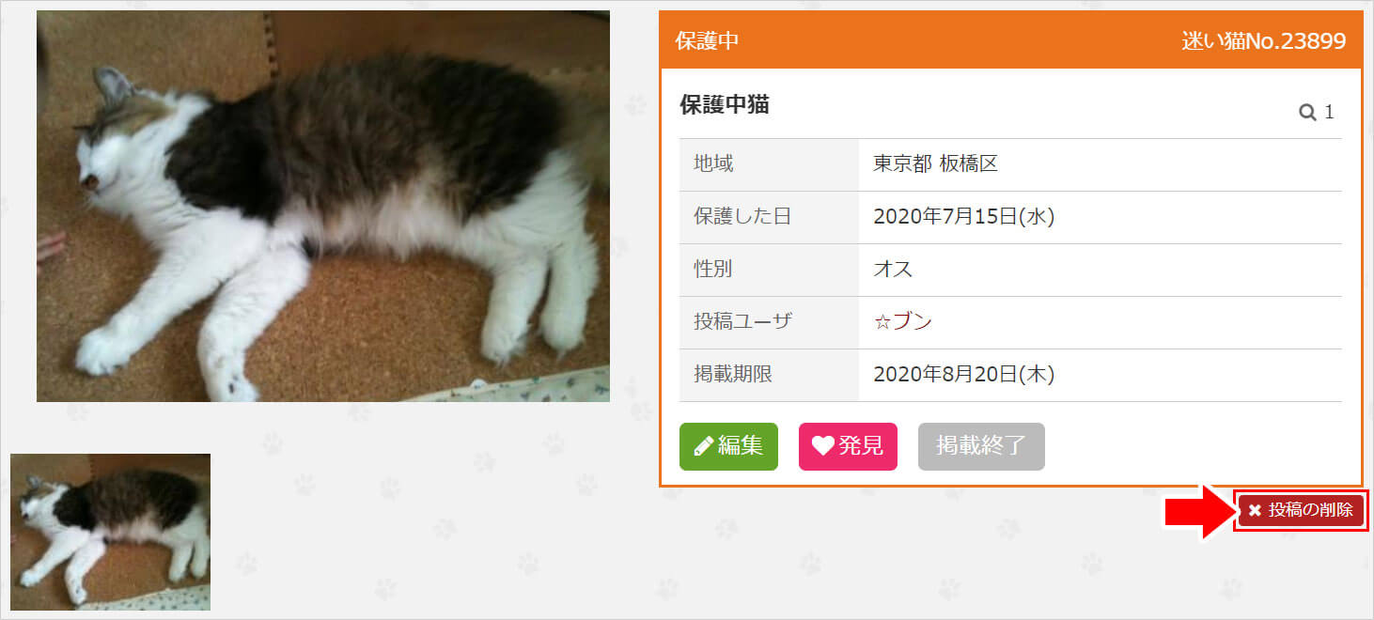Click the 保護中猫 heading
Image resolution: width=1374 pixels, height=620 pixels.
pos(725,105)
